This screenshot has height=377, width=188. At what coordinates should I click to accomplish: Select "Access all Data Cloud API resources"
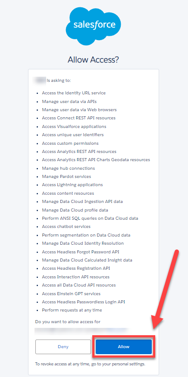(x=79, y=285)
